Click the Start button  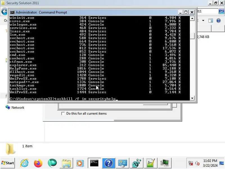coord(8,163)
